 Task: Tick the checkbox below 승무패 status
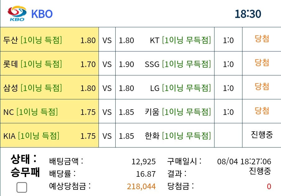pyautogui.click(x=22, y=187)
